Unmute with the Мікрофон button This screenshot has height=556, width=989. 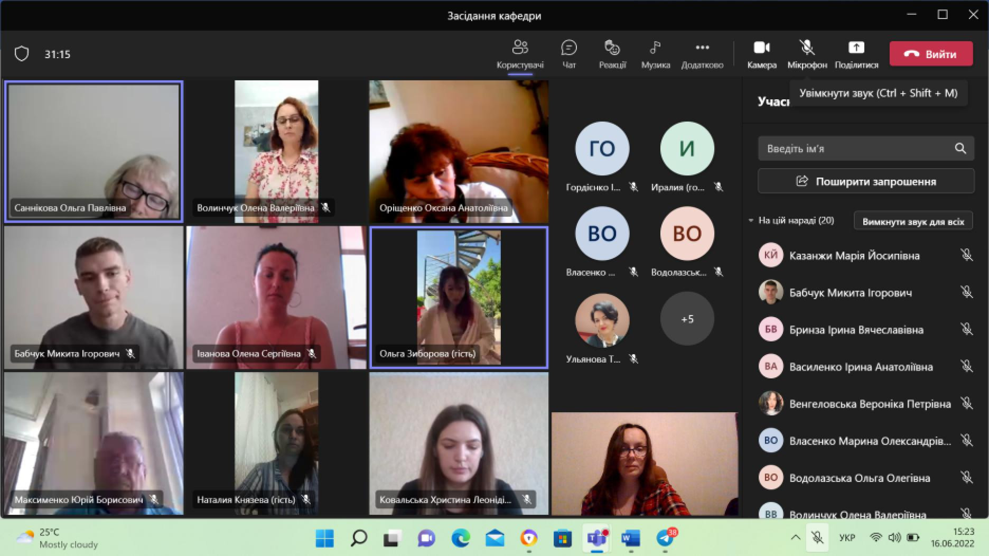tap(807, 54)
